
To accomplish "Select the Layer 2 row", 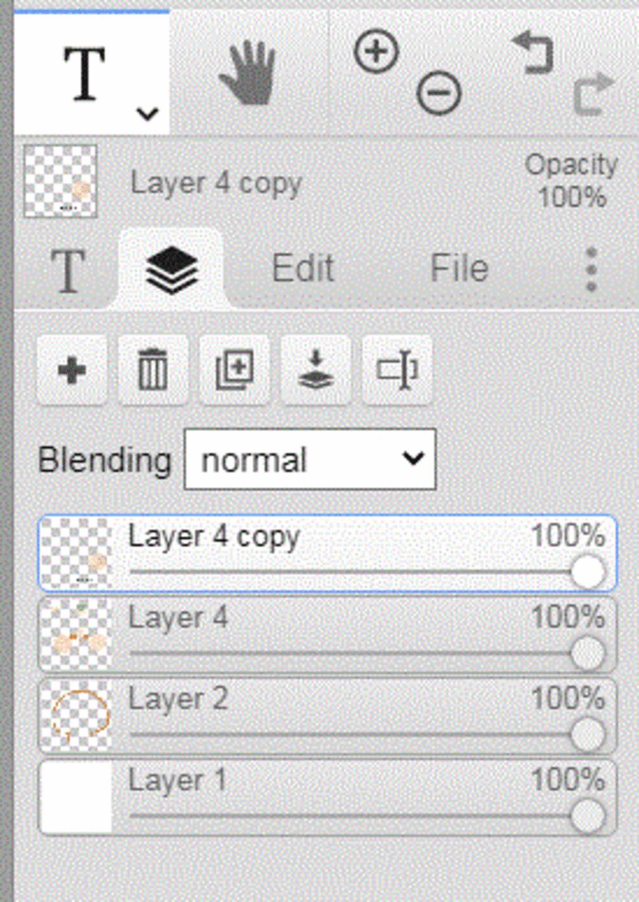I will pos(328,716).
